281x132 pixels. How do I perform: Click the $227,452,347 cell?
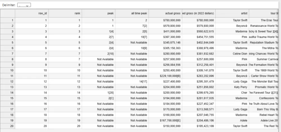tap(199, 104)
